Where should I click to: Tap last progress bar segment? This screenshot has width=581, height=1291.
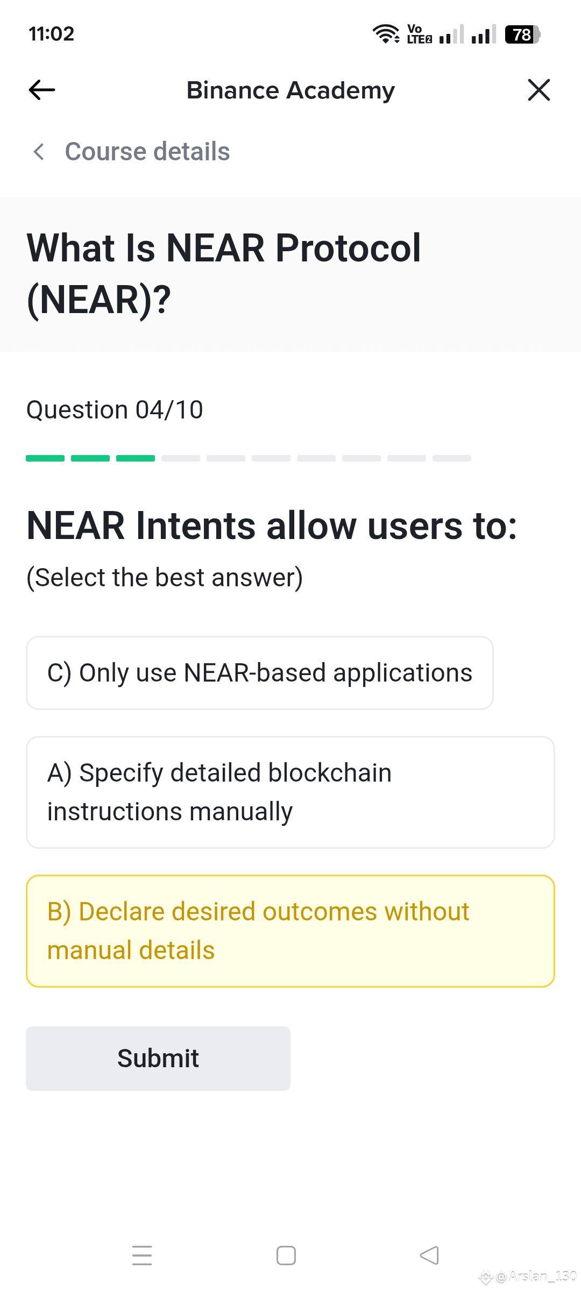[452, 458]
